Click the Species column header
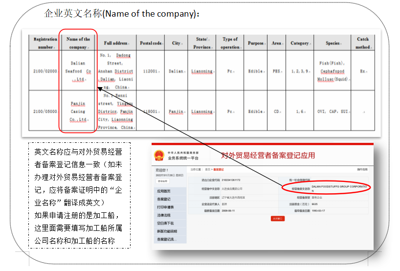 333,43
